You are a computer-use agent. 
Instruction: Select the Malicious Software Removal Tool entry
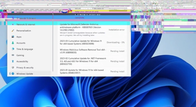(92, 51)
